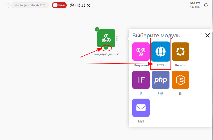Click the Входящие данные label

106,54
